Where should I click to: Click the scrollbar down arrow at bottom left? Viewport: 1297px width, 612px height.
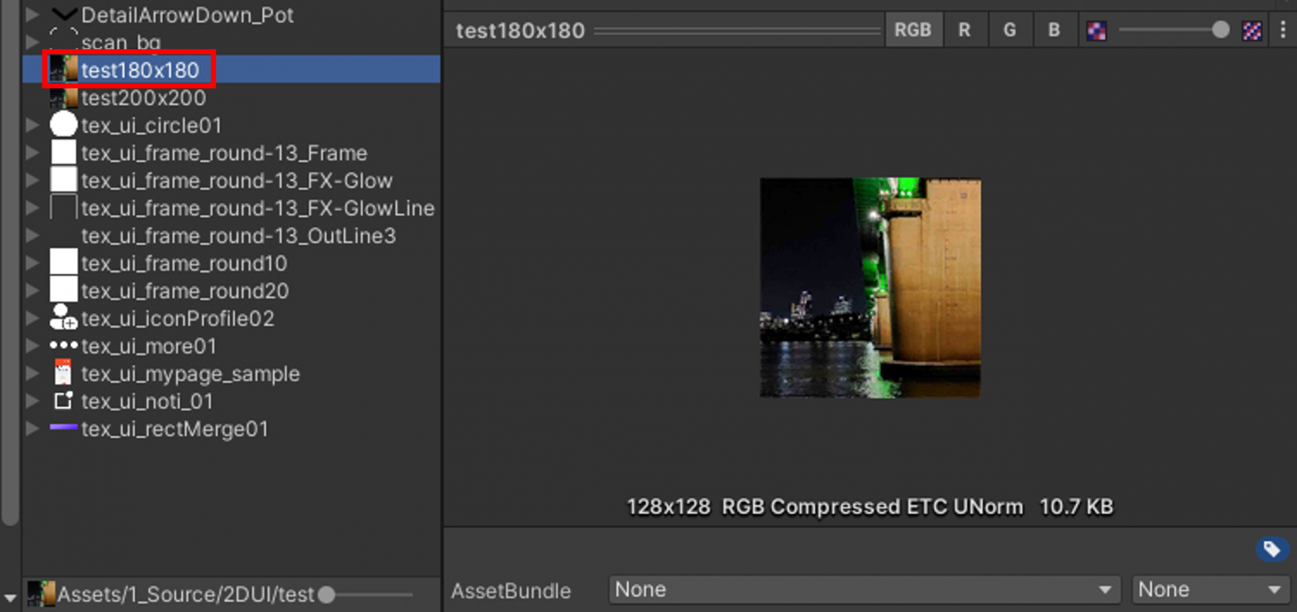point(10,597)
